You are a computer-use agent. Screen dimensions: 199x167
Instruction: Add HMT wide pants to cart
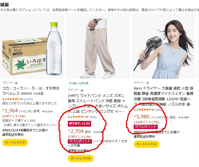pyautogui.click(x=81, y=158)
